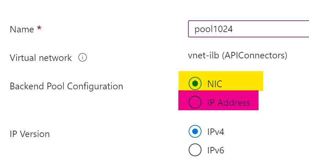The width and height of the screenshot is (309, 168).
Task: Switch IP version to IPv6 radio button
Action: [x=195, y=150]
